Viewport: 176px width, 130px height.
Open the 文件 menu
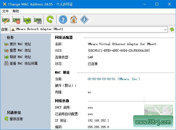tap(5, 11)
